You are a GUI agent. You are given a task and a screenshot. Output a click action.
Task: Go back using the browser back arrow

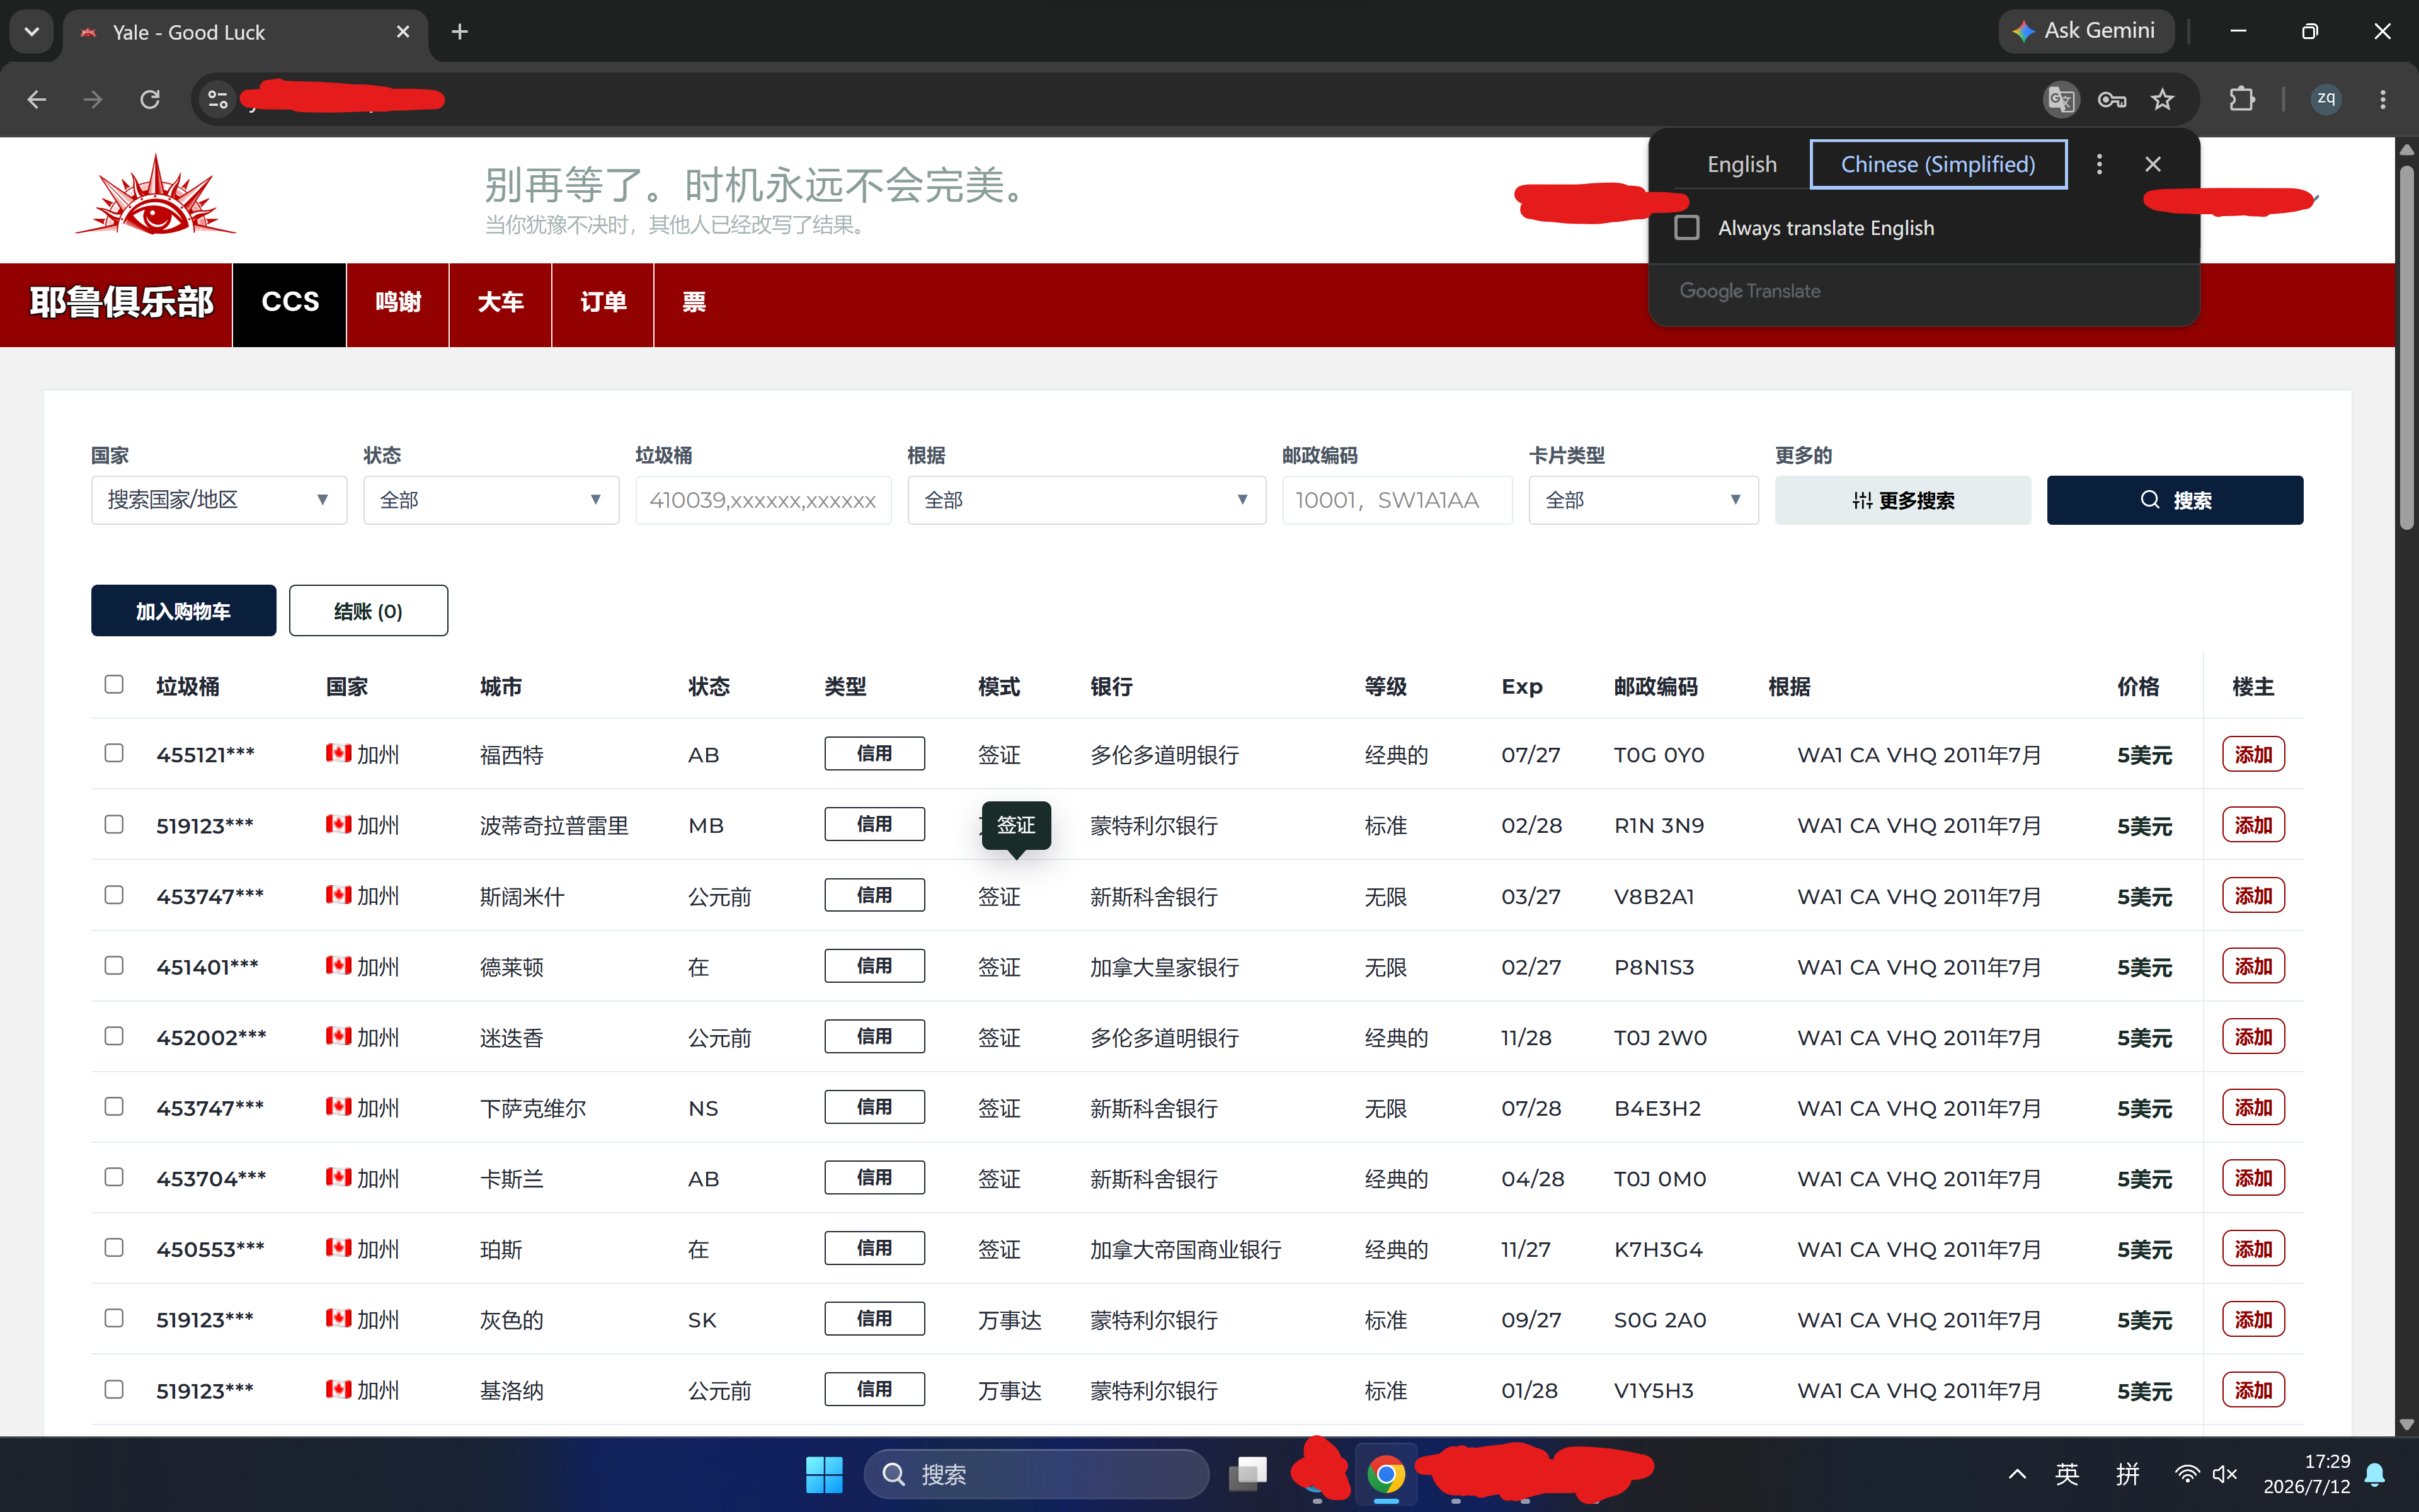[x=37, y=99]
